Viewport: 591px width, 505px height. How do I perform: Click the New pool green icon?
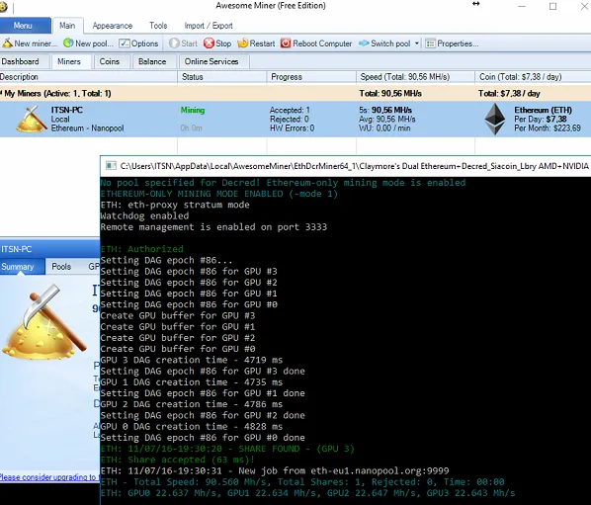[68, 42]
